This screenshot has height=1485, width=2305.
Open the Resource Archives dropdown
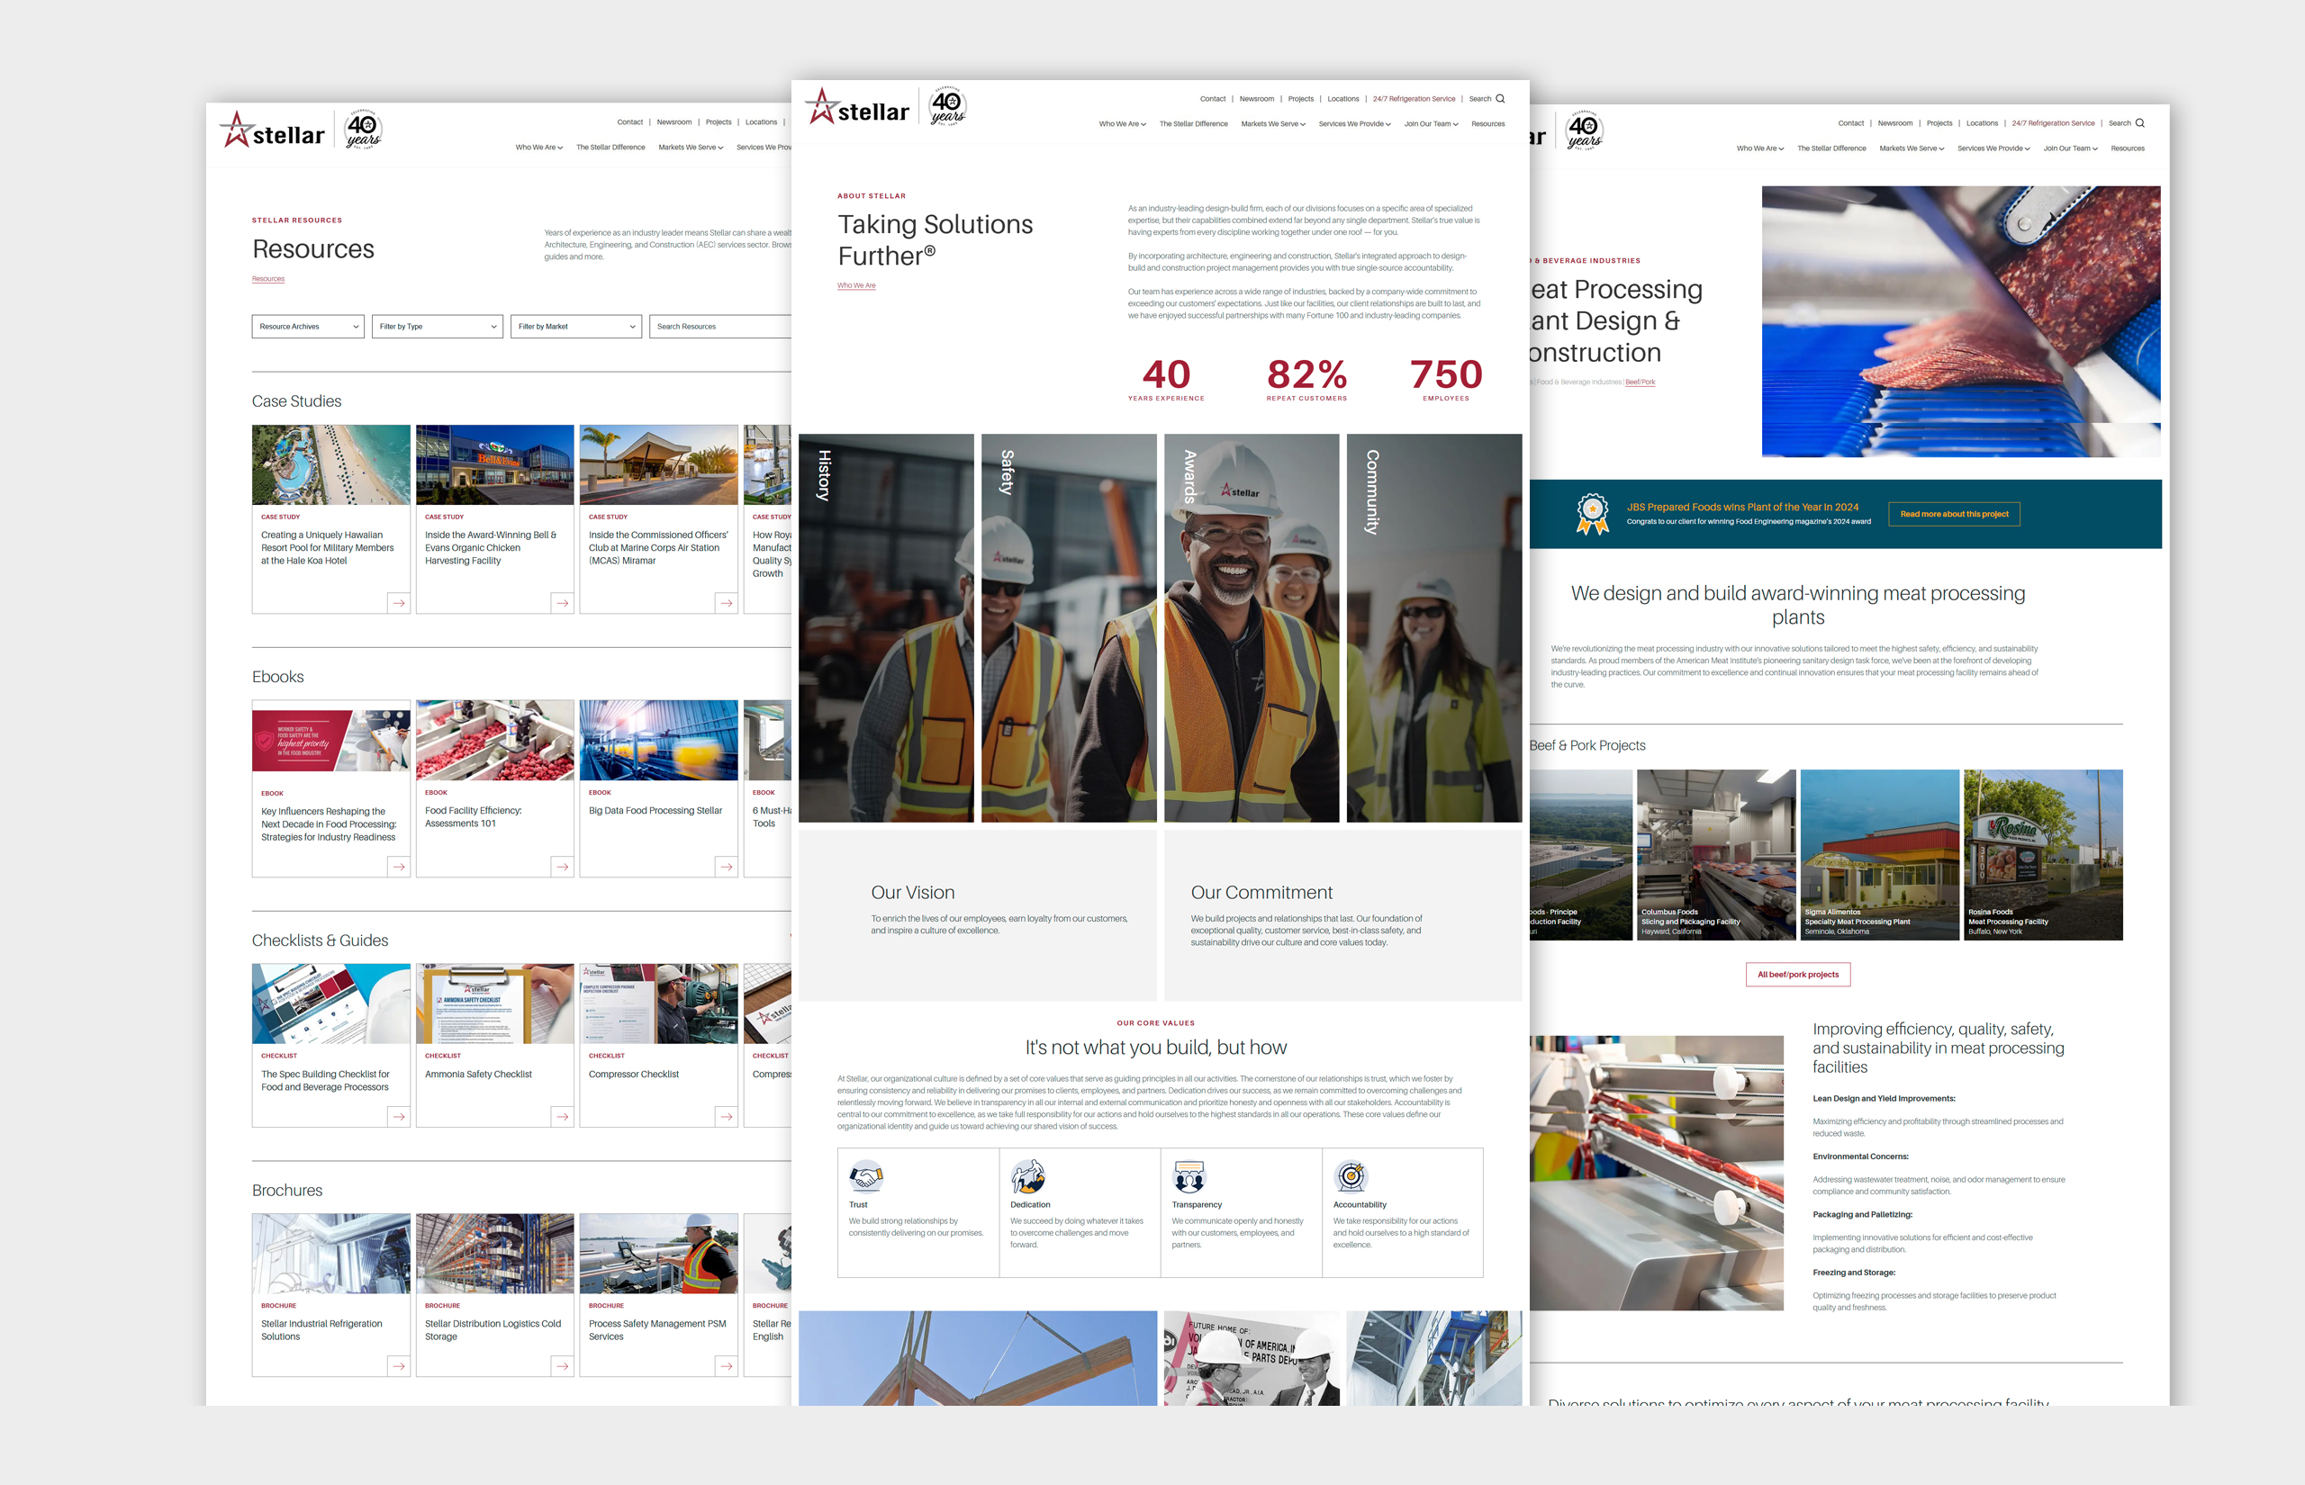308,326
